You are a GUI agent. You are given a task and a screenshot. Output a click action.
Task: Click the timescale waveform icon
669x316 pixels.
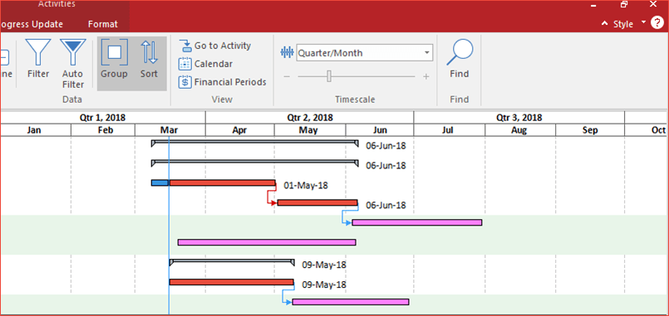tap(288, 53)
